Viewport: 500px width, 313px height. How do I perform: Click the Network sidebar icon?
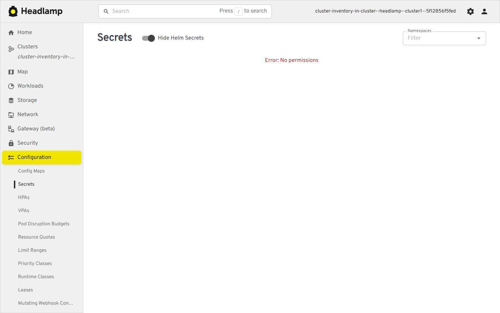pos(11,114)
